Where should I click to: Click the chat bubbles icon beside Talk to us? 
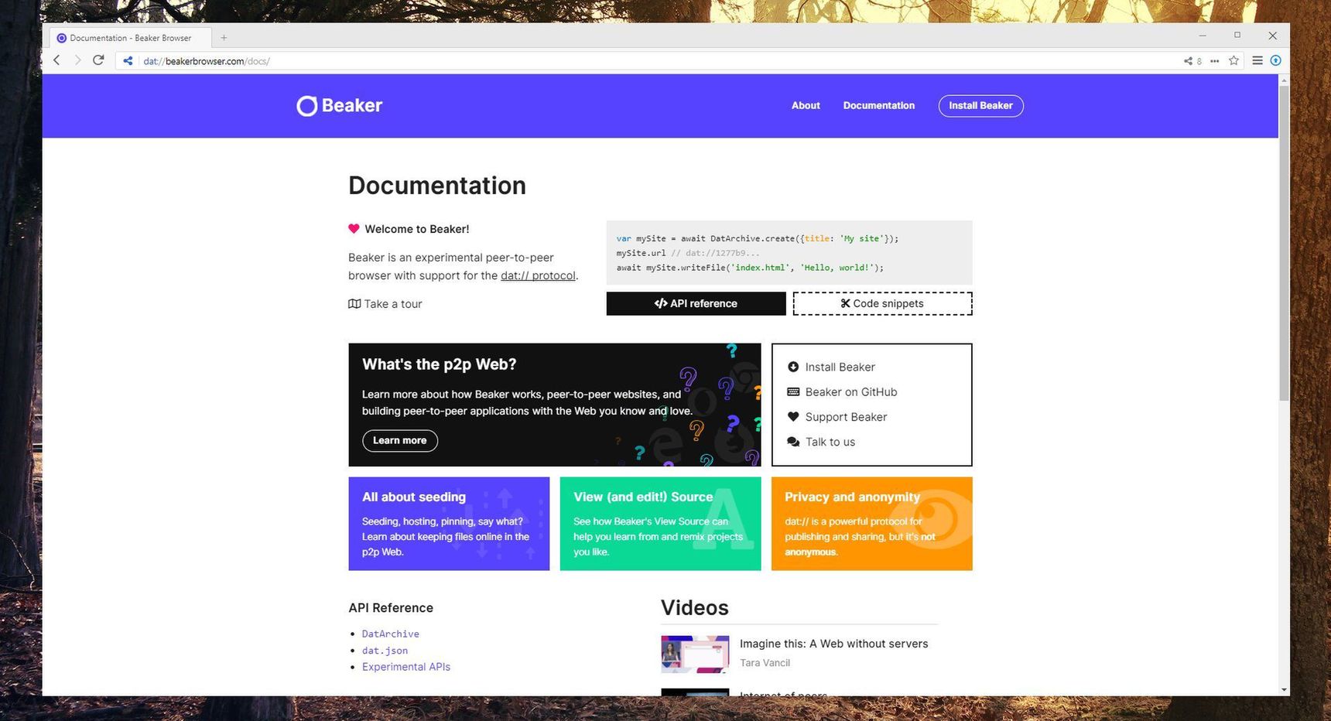(x=793, y=442)
